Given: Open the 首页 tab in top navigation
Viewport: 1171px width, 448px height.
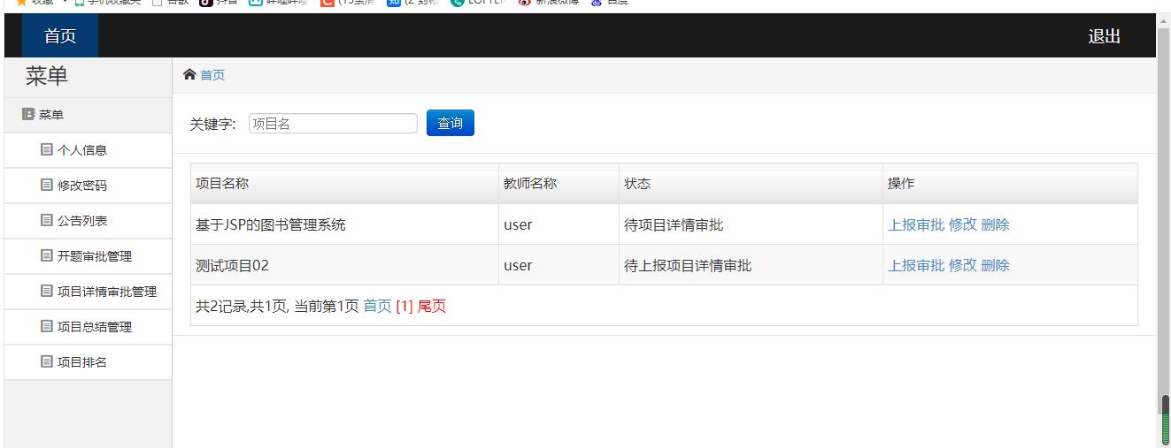Looking at the screenshot, I should pyautogui.click(x=60, y=36).
